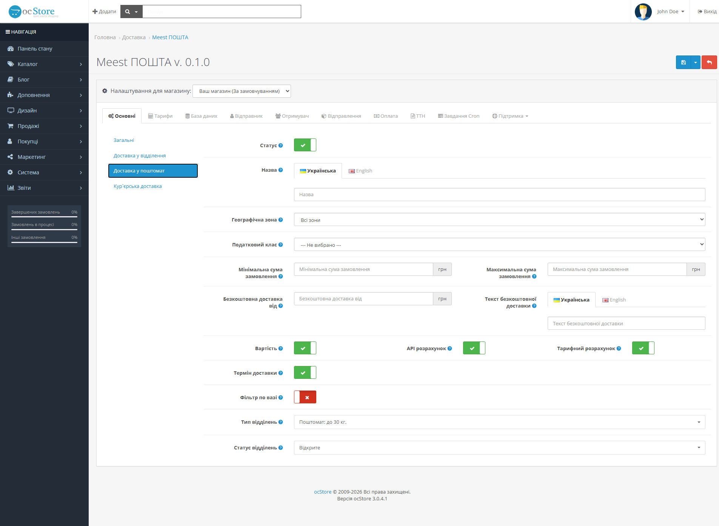Switch to the Основні tab
Image resolution: width=719 pixels, height=526 pixels.
point(122,116)
